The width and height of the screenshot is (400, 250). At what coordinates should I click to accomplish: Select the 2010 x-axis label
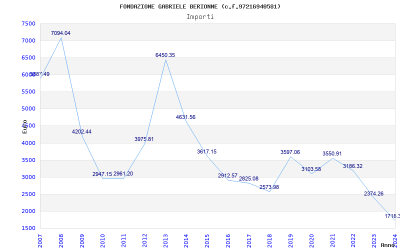[x=103, y=240]
